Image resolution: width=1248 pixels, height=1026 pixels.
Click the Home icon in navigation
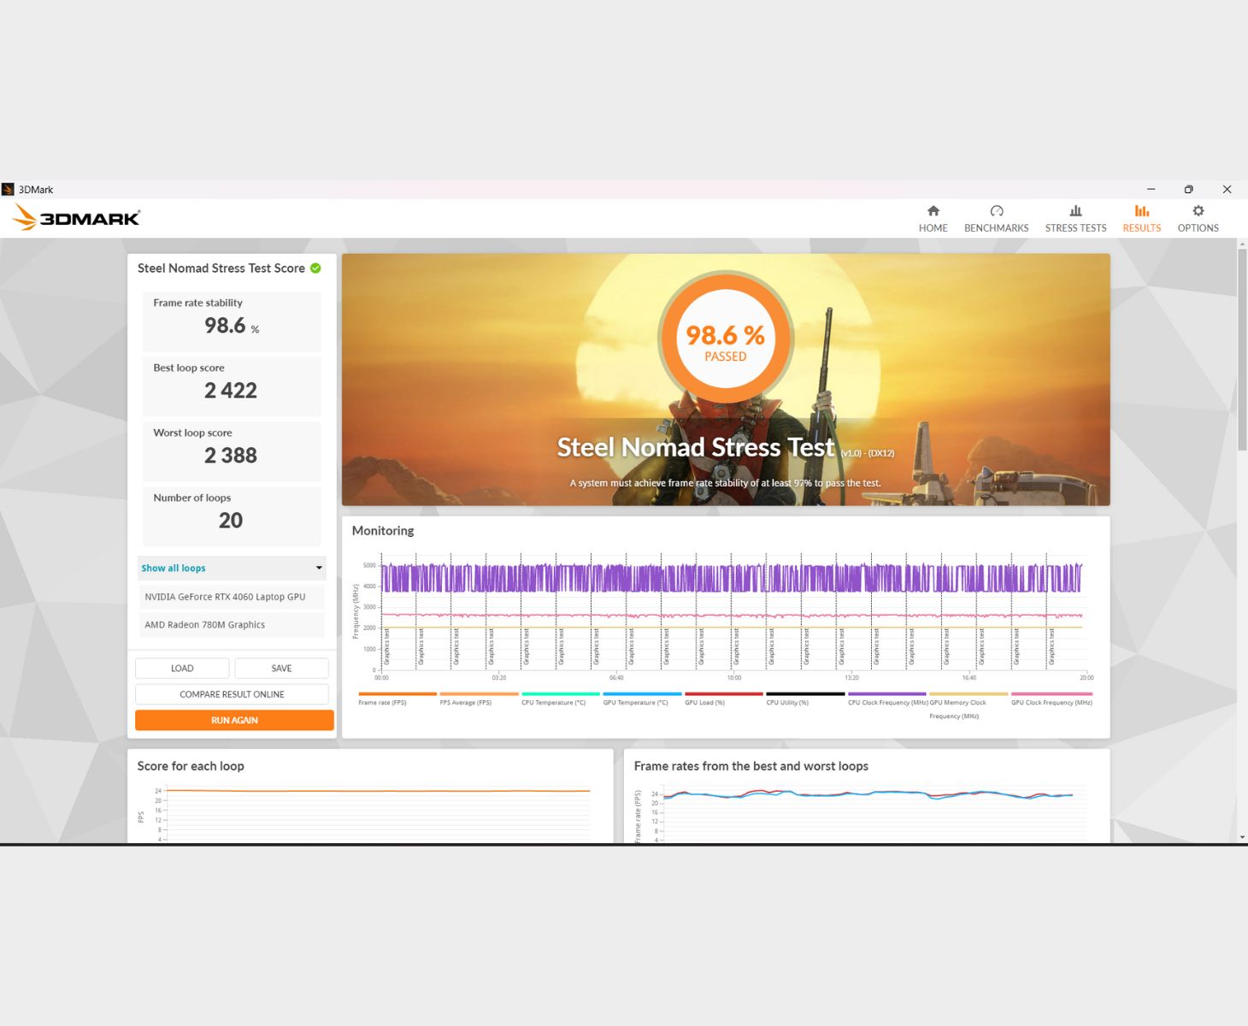(x=933, y=211)
